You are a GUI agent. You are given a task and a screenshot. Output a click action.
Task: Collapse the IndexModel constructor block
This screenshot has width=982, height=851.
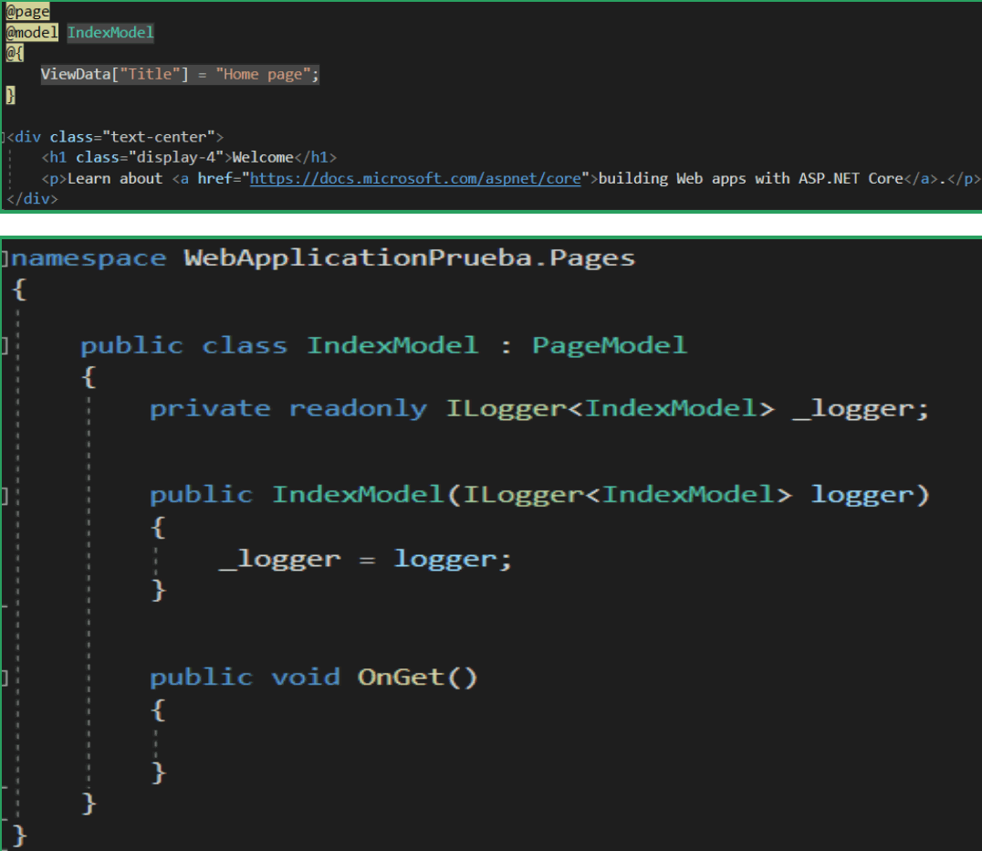[x=5, y=496]
